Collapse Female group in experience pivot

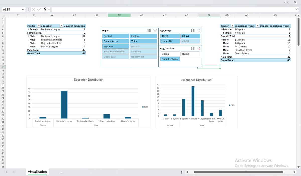click(222, 29)
